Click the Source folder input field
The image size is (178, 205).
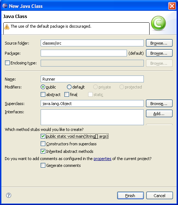(92, 43)
